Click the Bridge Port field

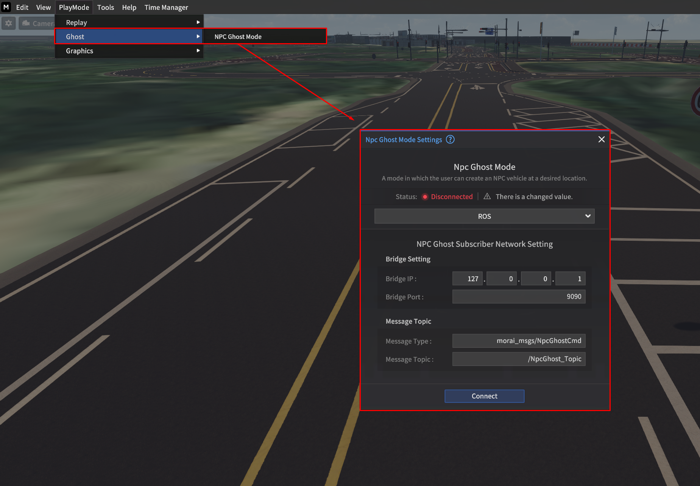tap(519, 297)
